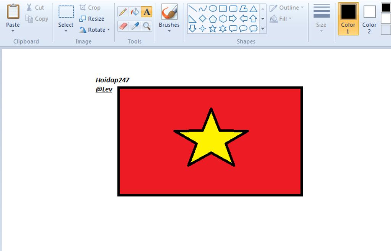Click the Paste clipboard icon
The height and width of the screenshot is (251, 391).
(13, 12)
